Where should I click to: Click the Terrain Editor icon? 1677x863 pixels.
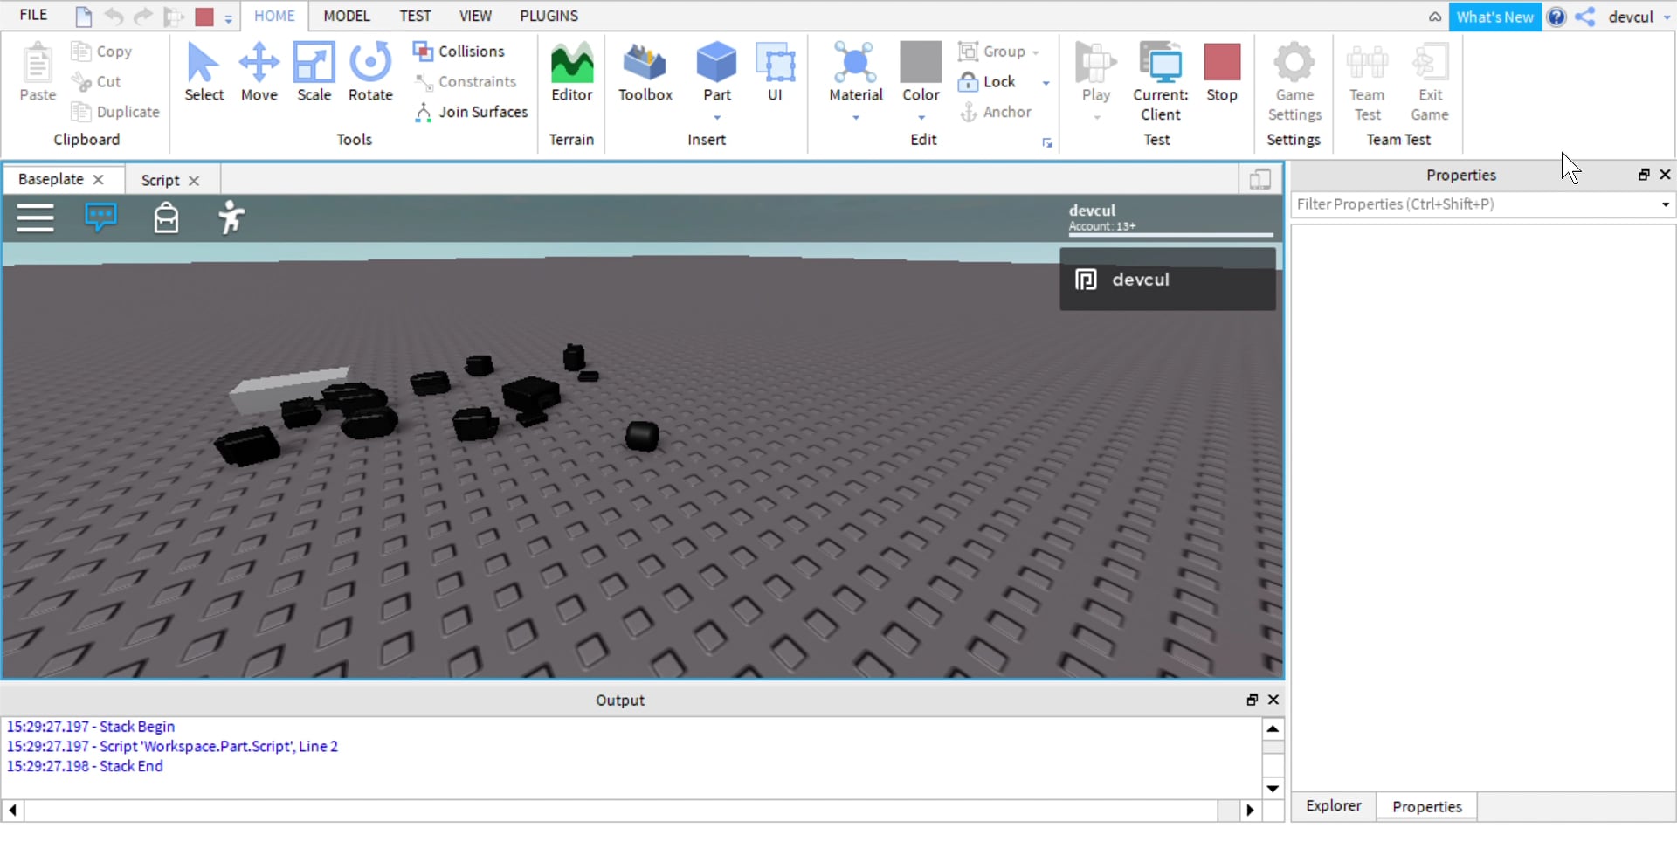571,70
